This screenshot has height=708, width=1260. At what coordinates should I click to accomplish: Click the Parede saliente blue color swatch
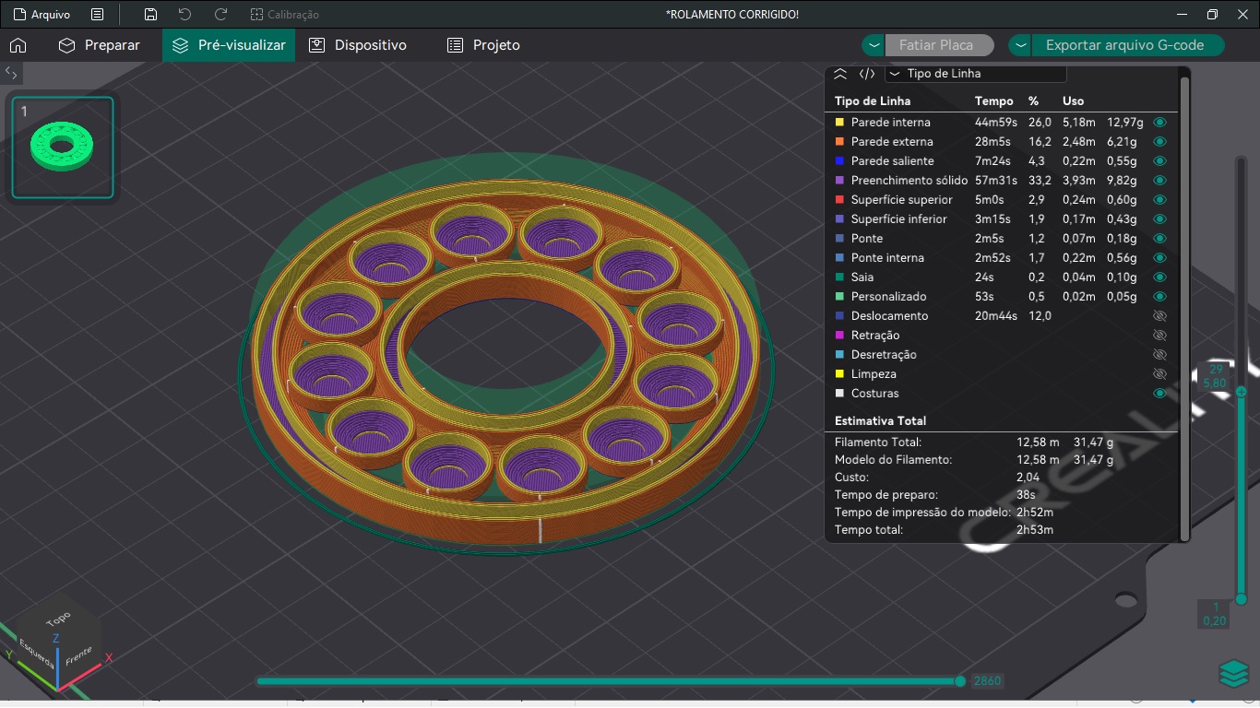[x=839, y=161]
